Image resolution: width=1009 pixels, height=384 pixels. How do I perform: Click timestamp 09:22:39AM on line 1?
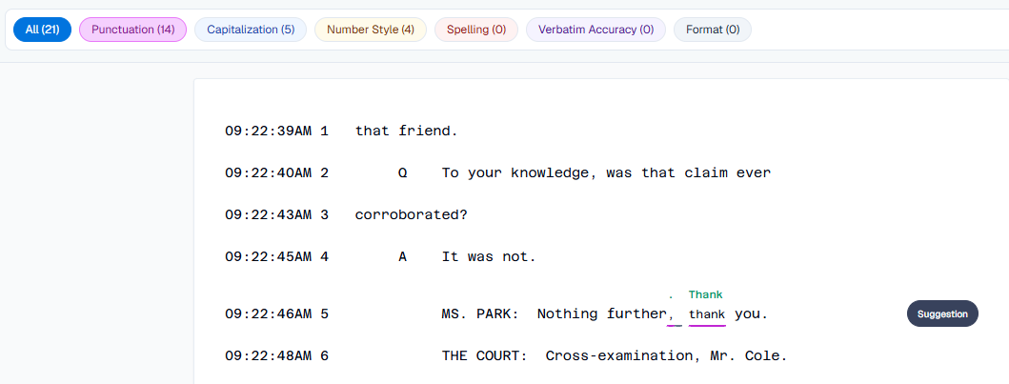pos(269,131)
